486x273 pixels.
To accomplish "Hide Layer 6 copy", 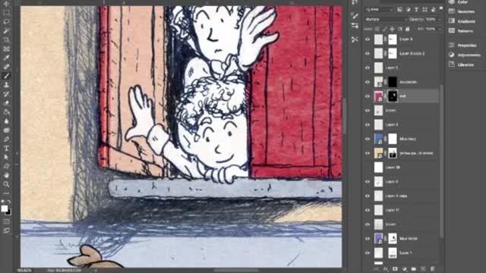I will click(368, 196).
